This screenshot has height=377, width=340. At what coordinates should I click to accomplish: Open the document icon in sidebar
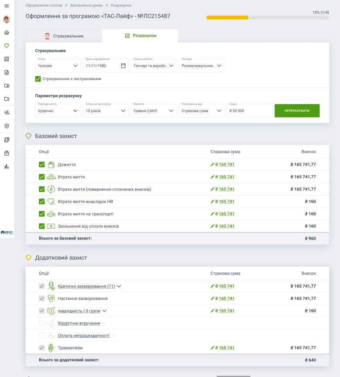tap(7, 72)
